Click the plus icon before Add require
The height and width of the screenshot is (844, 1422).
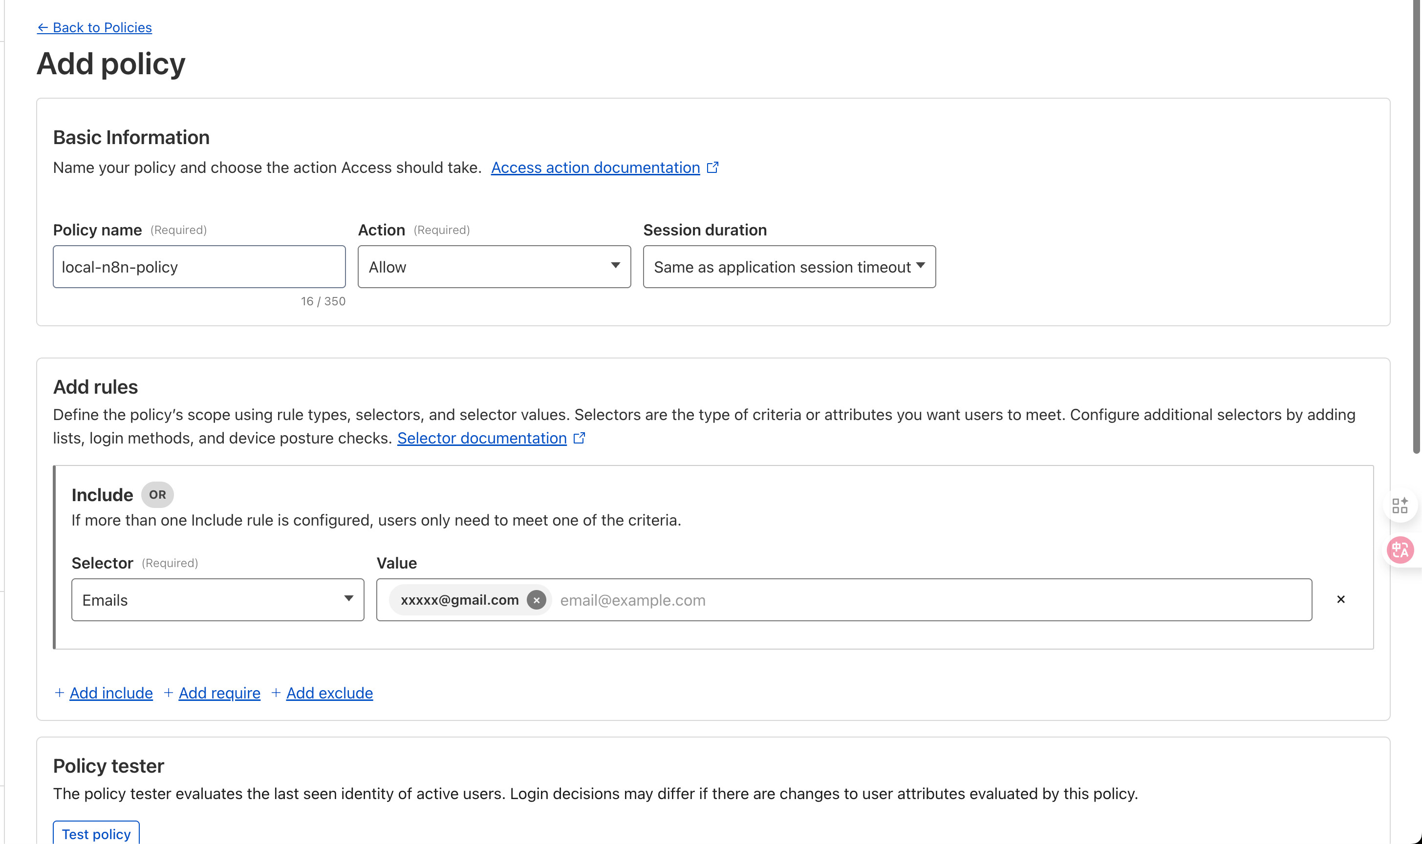[x=169, y=693]
